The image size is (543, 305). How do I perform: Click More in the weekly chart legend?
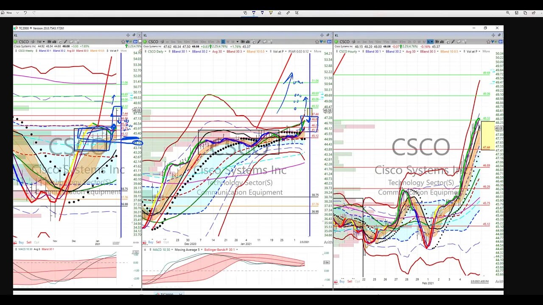123,51
